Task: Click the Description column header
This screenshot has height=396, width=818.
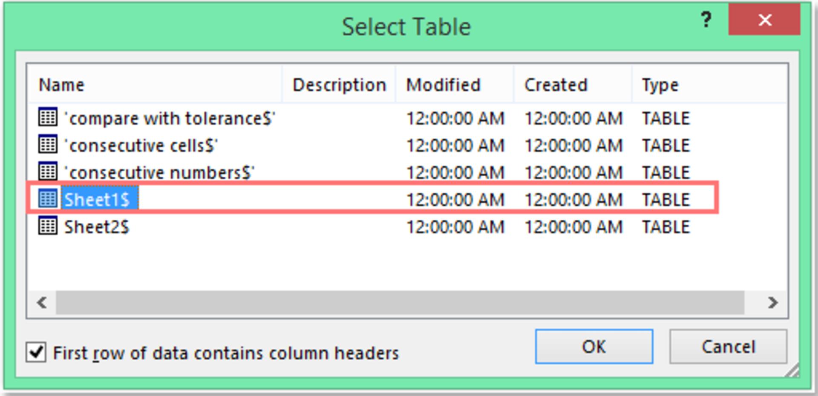Action: (339, 85)
